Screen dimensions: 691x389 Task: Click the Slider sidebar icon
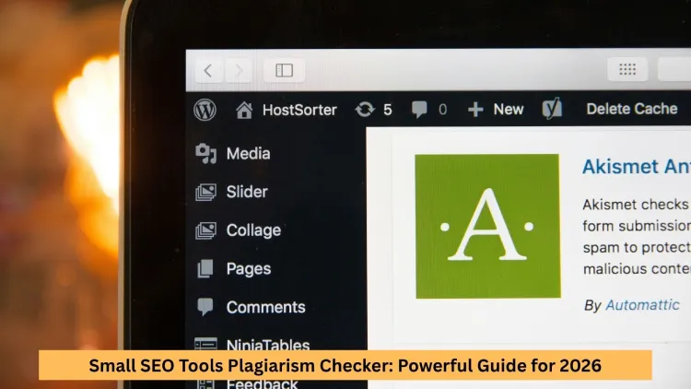click(x=205, y=192)
